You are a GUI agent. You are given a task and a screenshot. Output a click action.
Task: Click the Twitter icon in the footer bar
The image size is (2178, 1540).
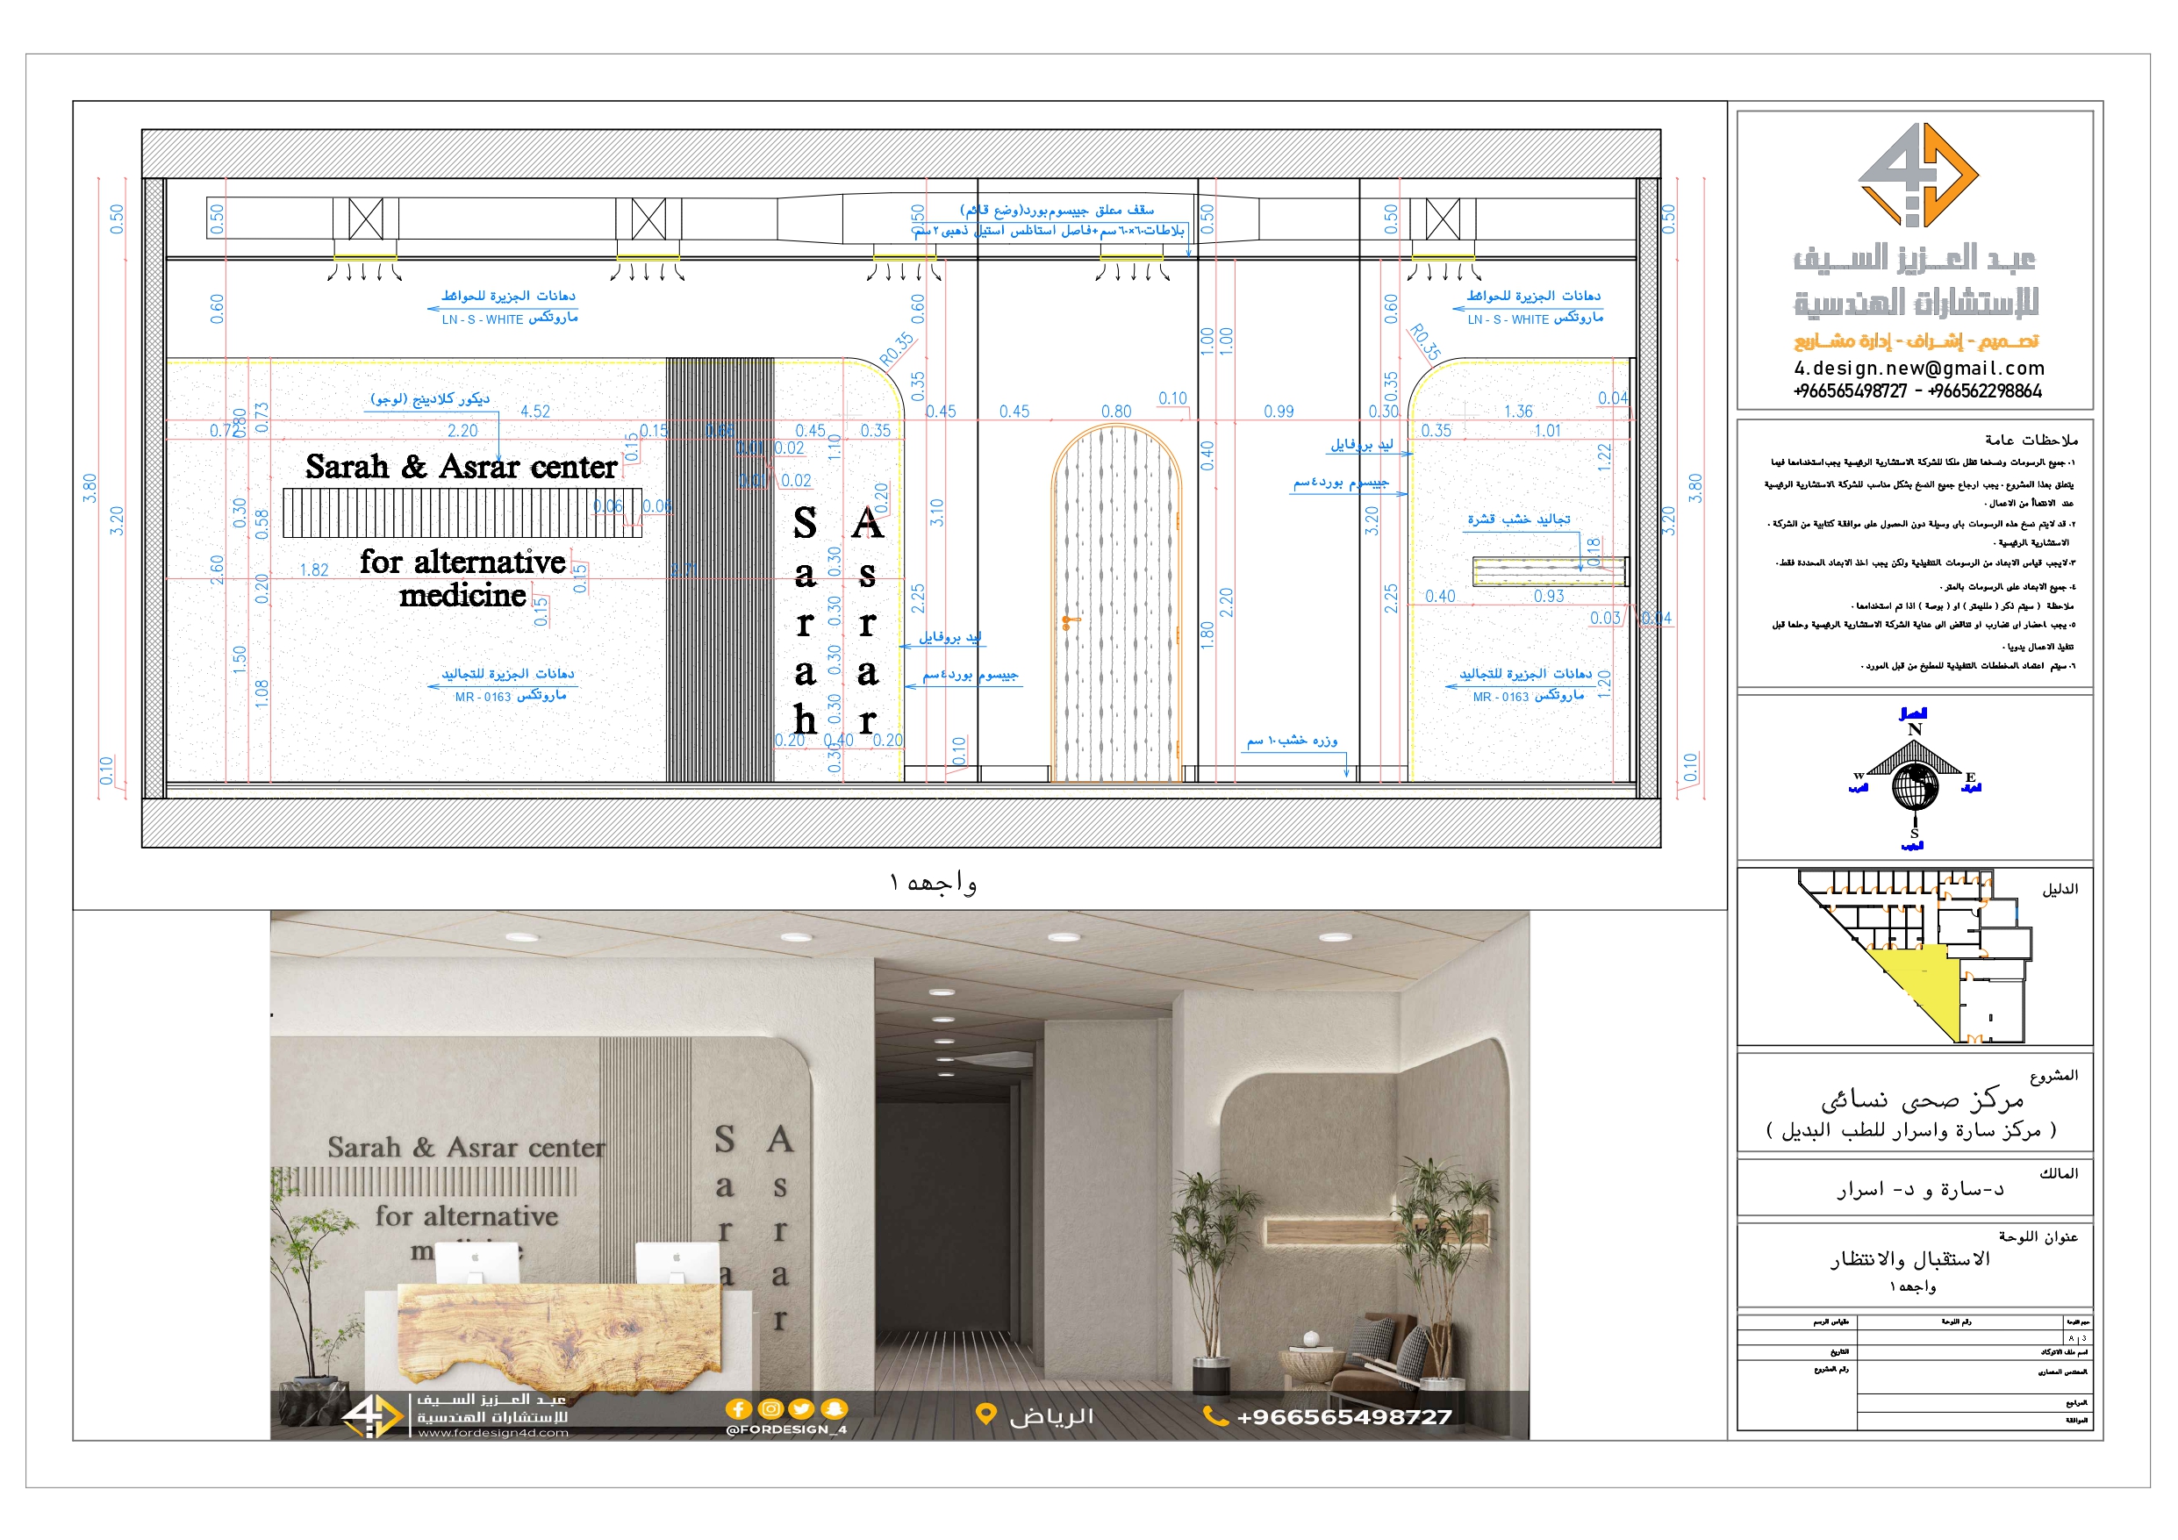point(801,1410)
